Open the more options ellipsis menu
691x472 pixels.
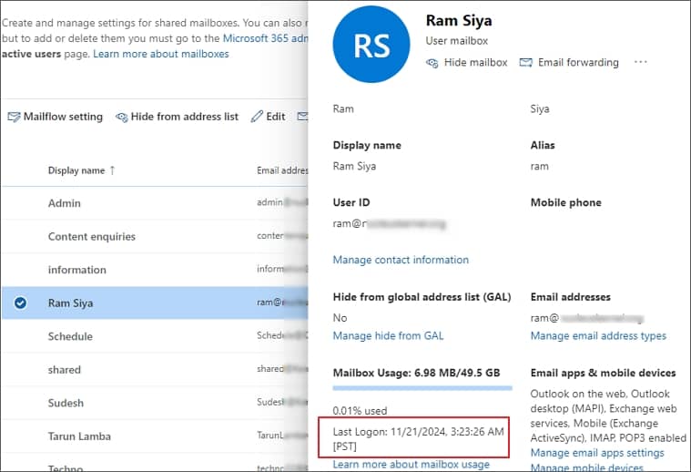coord(640,62)
